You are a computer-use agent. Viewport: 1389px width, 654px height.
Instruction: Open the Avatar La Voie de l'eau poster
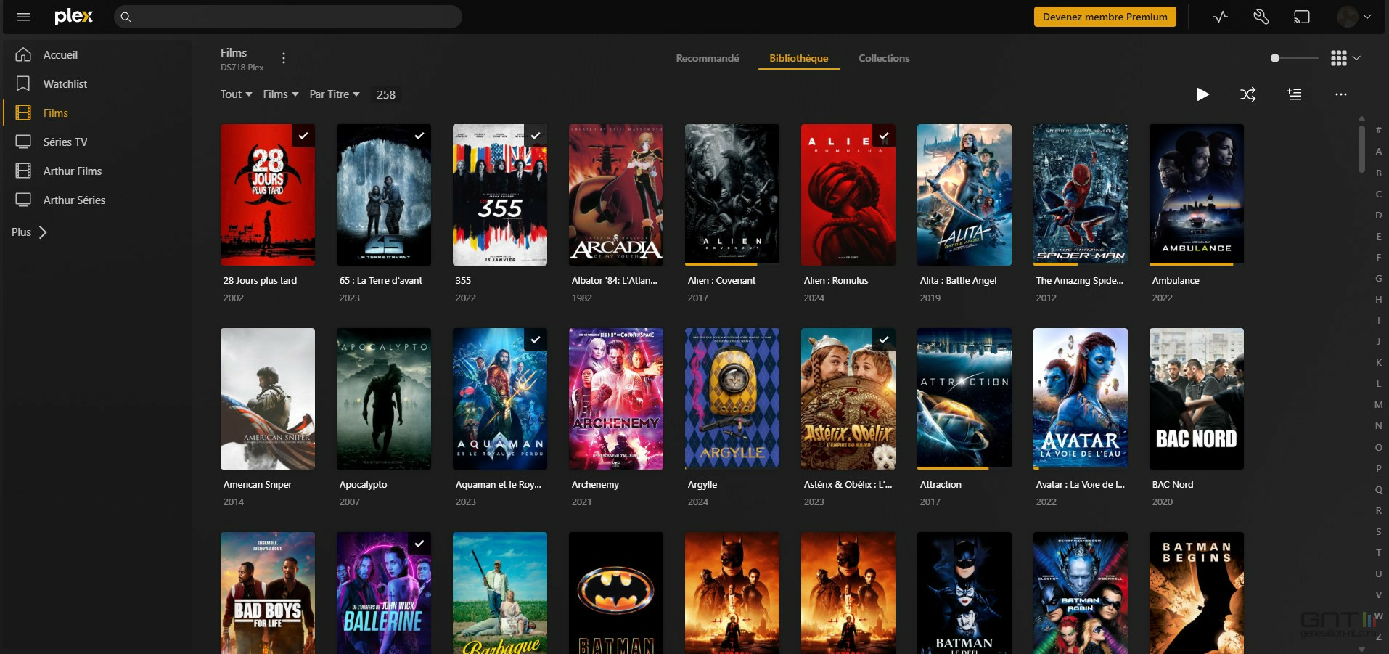point(1081,398)
